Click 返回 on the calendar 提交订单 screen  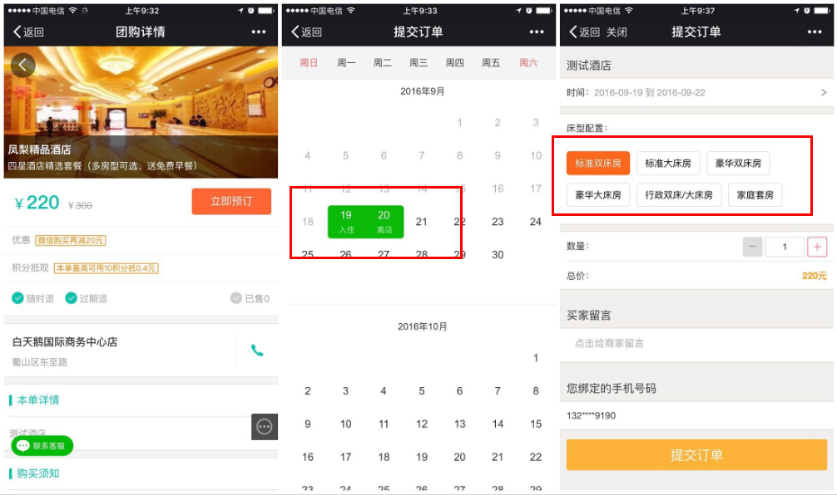[x=306, y=32]
